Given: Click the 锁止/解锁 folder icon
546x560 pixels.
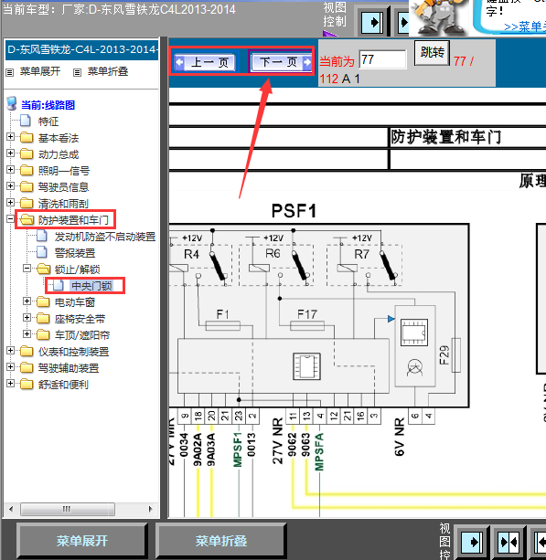Looking at the screenshot, I should [43, 269].
